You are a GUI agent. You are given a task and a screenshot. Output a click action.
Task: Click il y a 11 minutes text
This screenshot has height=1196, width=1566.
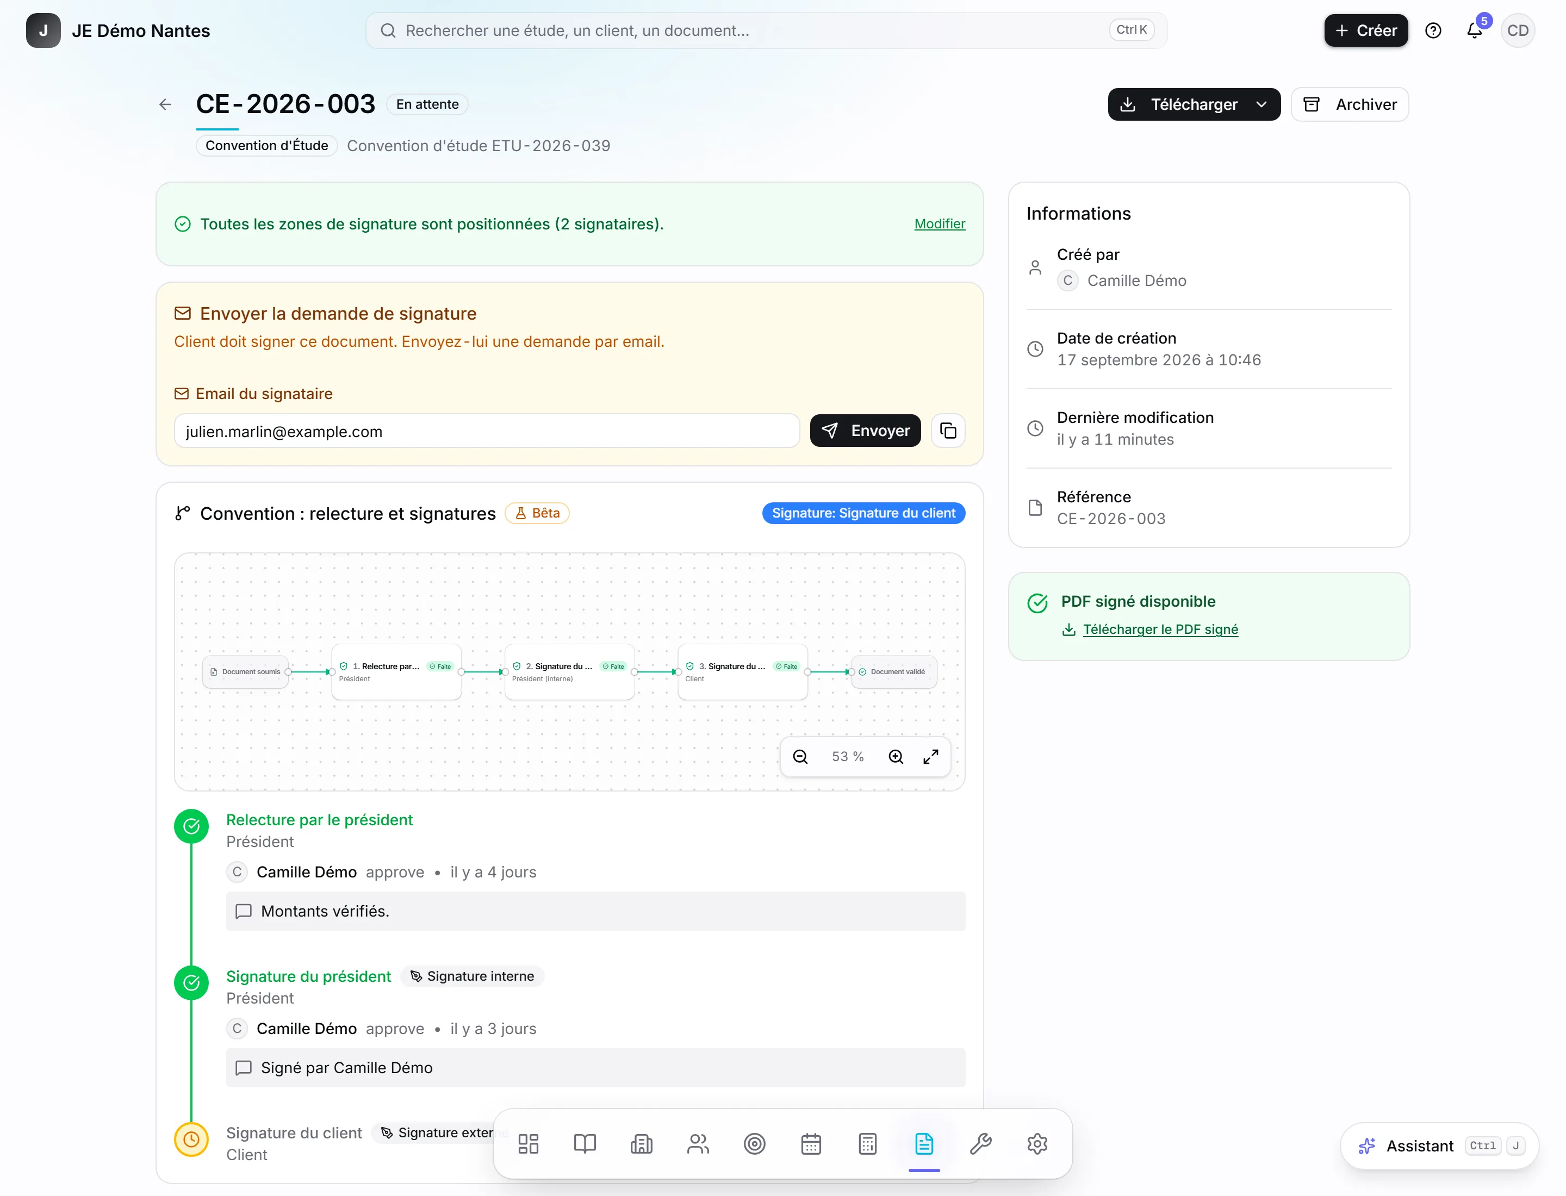[x=1115, y=439]
